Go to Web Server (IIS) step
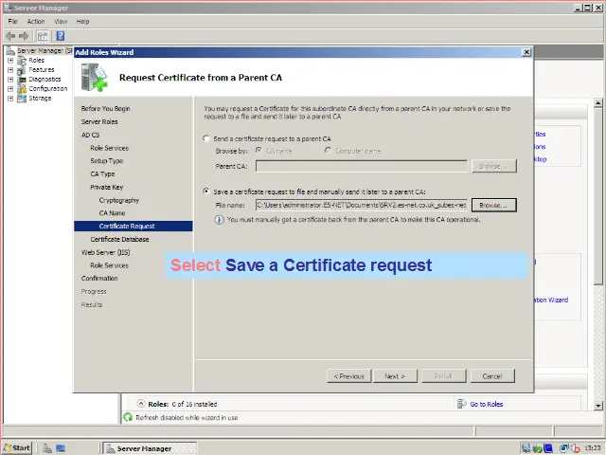The height and width of the screenshot is (455, 606). (105, 252)
